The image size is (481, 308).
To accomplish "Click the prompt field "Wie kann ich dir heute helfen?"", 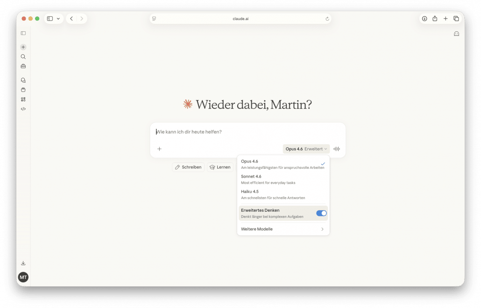I will click(248, 132).
